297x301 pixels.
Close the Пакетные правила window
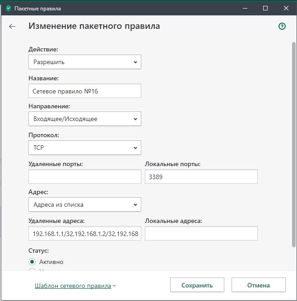tap(286, 8)
